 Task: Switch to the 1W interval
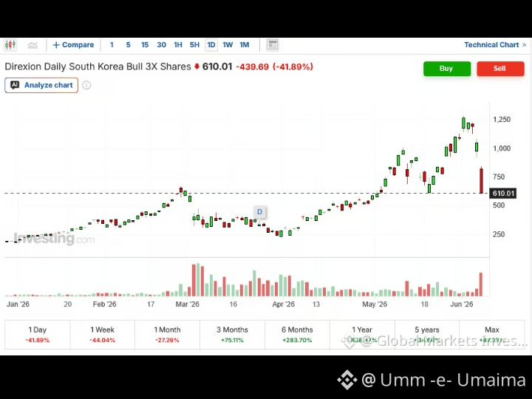point(228,45)
